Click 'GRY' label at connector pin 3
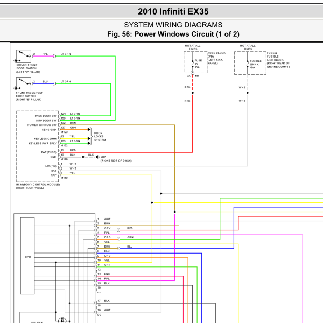323x323 pixels. (107, 228)
